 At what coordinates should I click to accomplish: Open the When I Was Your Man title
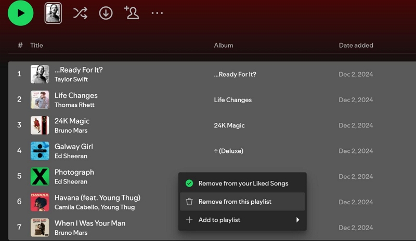[x=90, y=223]
